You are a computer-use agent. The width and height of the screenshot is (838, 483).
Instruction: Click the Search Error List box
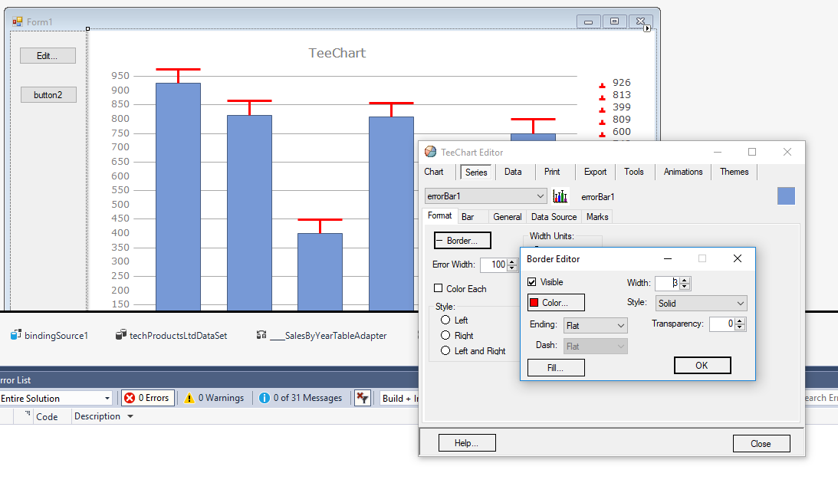820,398
